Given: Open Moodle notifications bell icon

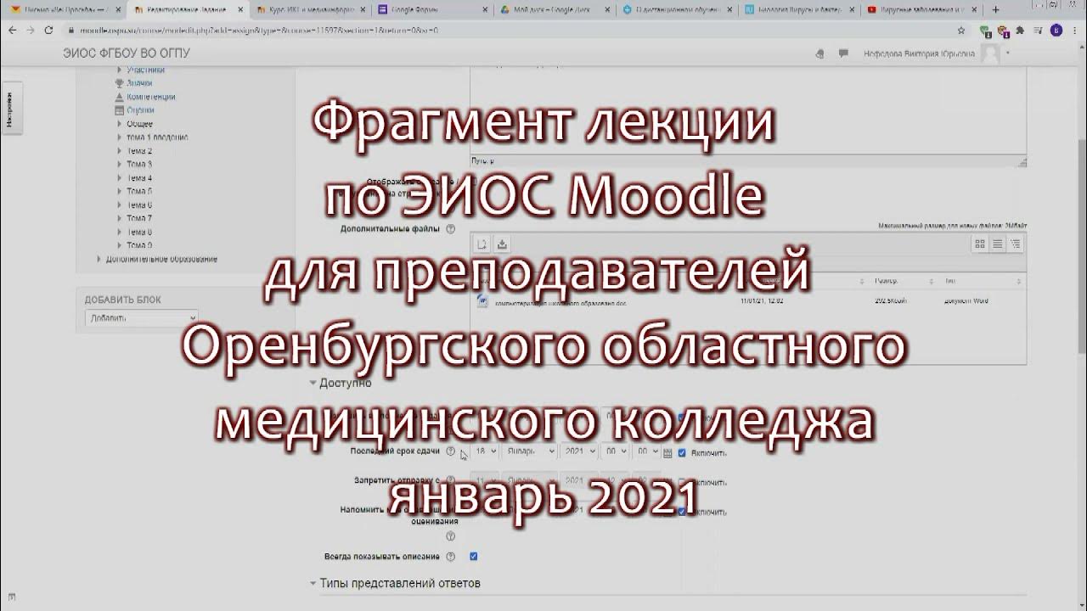Looking at the screenshot, I should 819,53.
